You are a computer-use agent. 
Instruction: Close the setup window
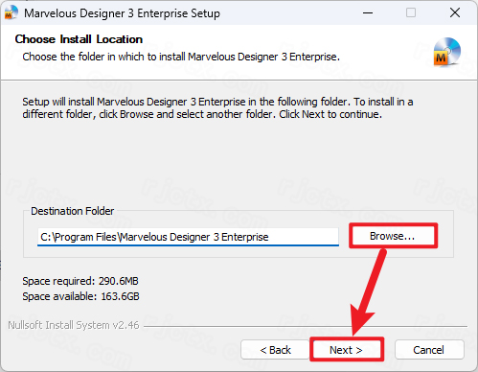(455, 12)
